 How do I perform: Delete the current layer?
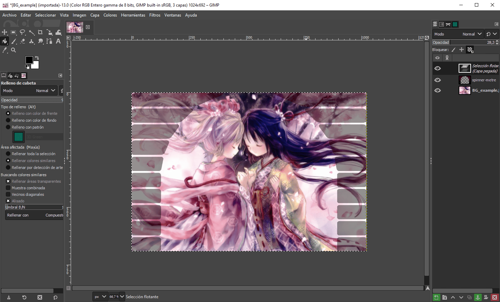pos(494,297)
